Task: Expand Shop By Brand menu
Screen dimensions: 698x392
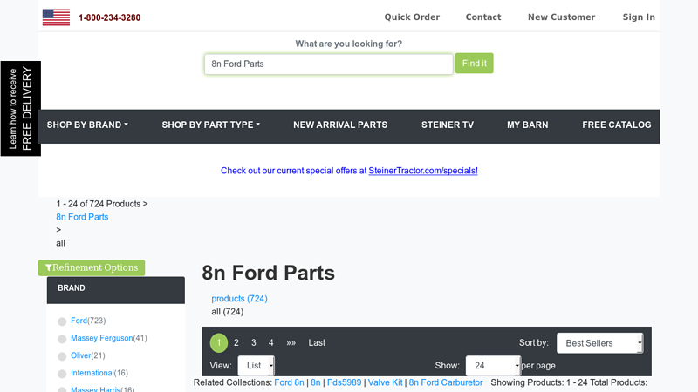Action: click(x=87, y=125)
